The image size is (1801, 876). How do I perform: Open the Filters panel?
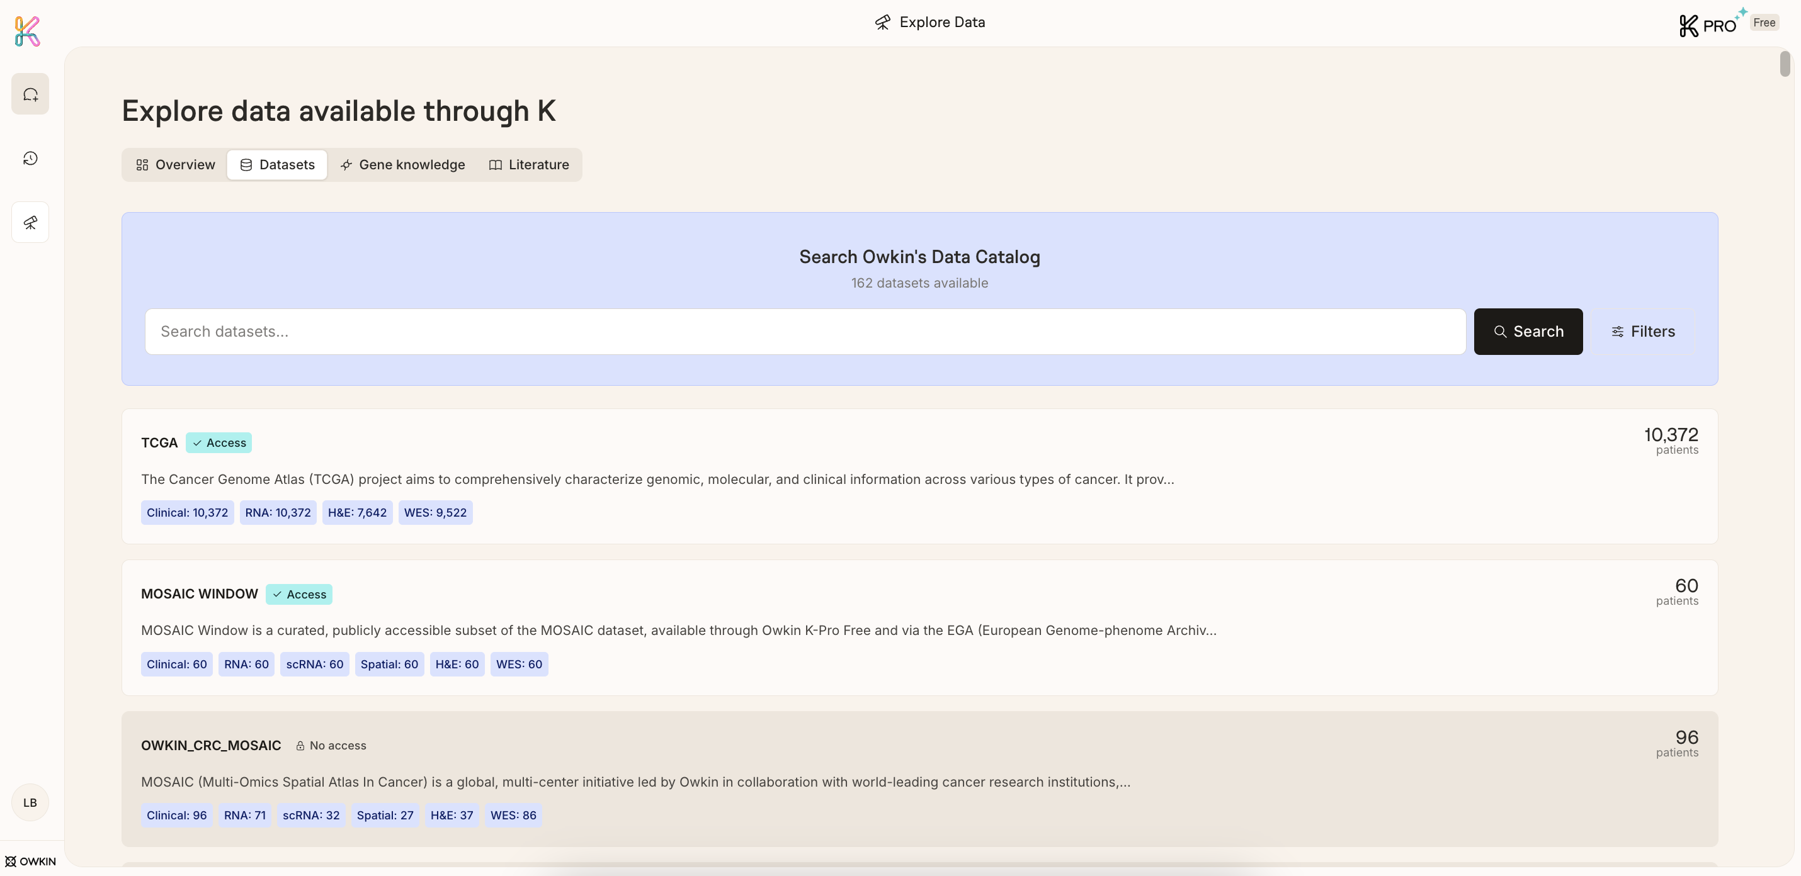coord(1643,332)
